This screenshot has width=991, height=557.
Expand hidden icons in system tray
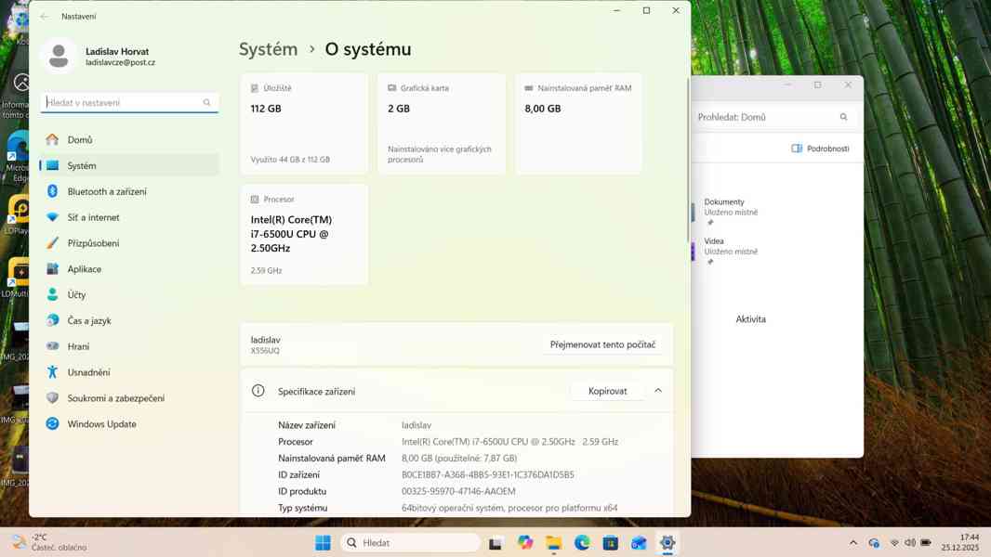pyautogui.click(x=852, y=542)
